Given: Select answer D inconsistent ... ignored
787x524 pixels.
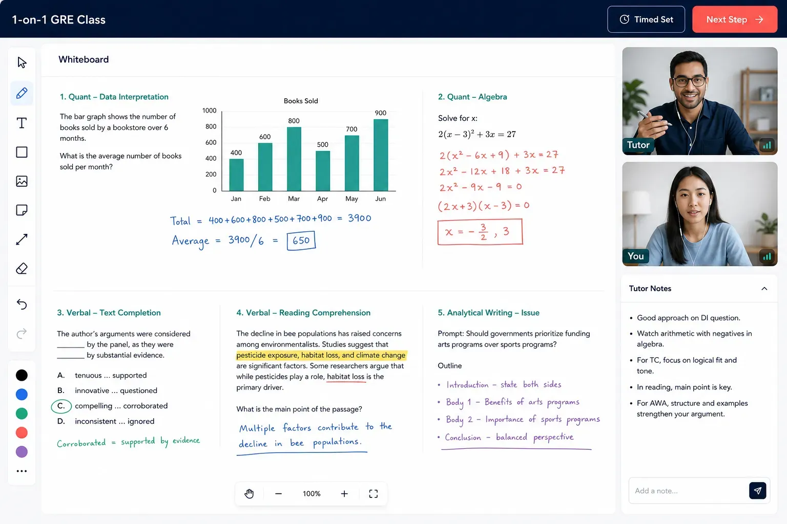Looking at the screenshot, I should pos(106,421).
